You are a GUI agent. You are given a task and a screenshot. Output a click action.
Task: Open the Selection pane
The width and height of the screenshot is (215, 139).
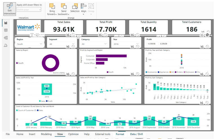click(x=75, y=8)
